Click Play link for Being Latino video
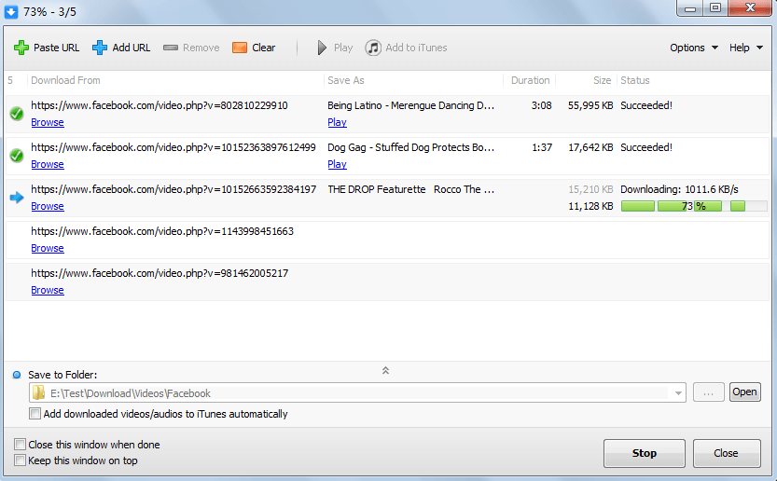Image resolution: width=777 pixels, height=481 pixels. 337,122
